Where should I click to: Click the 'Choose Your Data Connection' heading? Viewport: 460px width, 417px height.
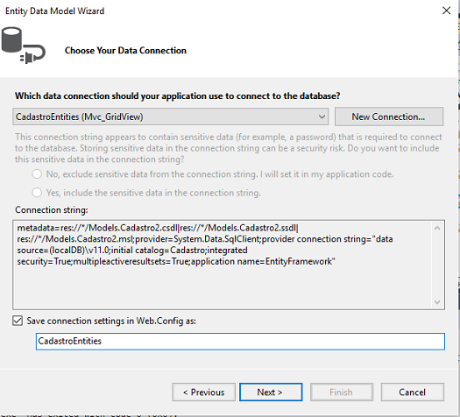(125, 51)
